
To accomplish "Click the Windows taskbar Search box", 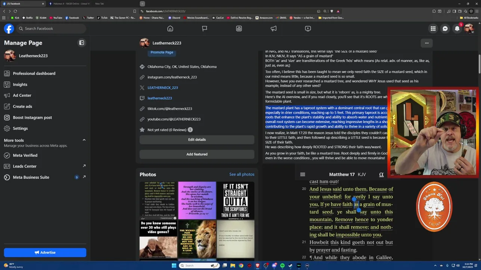I will (200, 265).
